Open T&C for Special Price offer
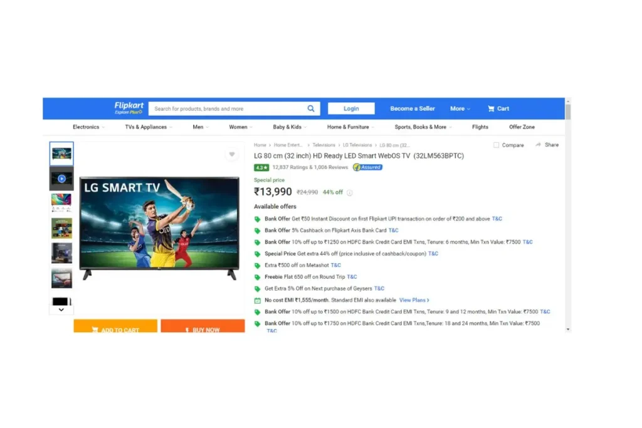The height and width of the screenshot is (428, 642). [x=433, y=254]
